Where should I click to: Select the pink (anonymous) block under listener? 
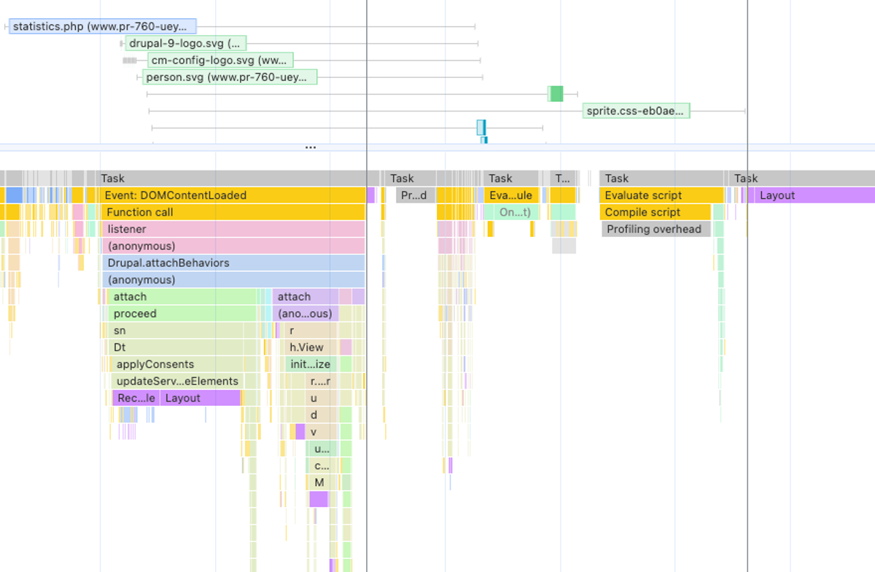(233, 246)
